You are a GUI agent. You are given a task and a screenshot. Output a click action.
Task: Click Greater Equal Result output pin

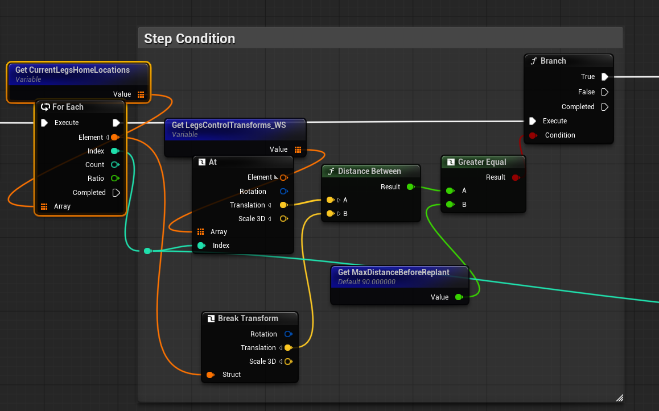point(516,177)
